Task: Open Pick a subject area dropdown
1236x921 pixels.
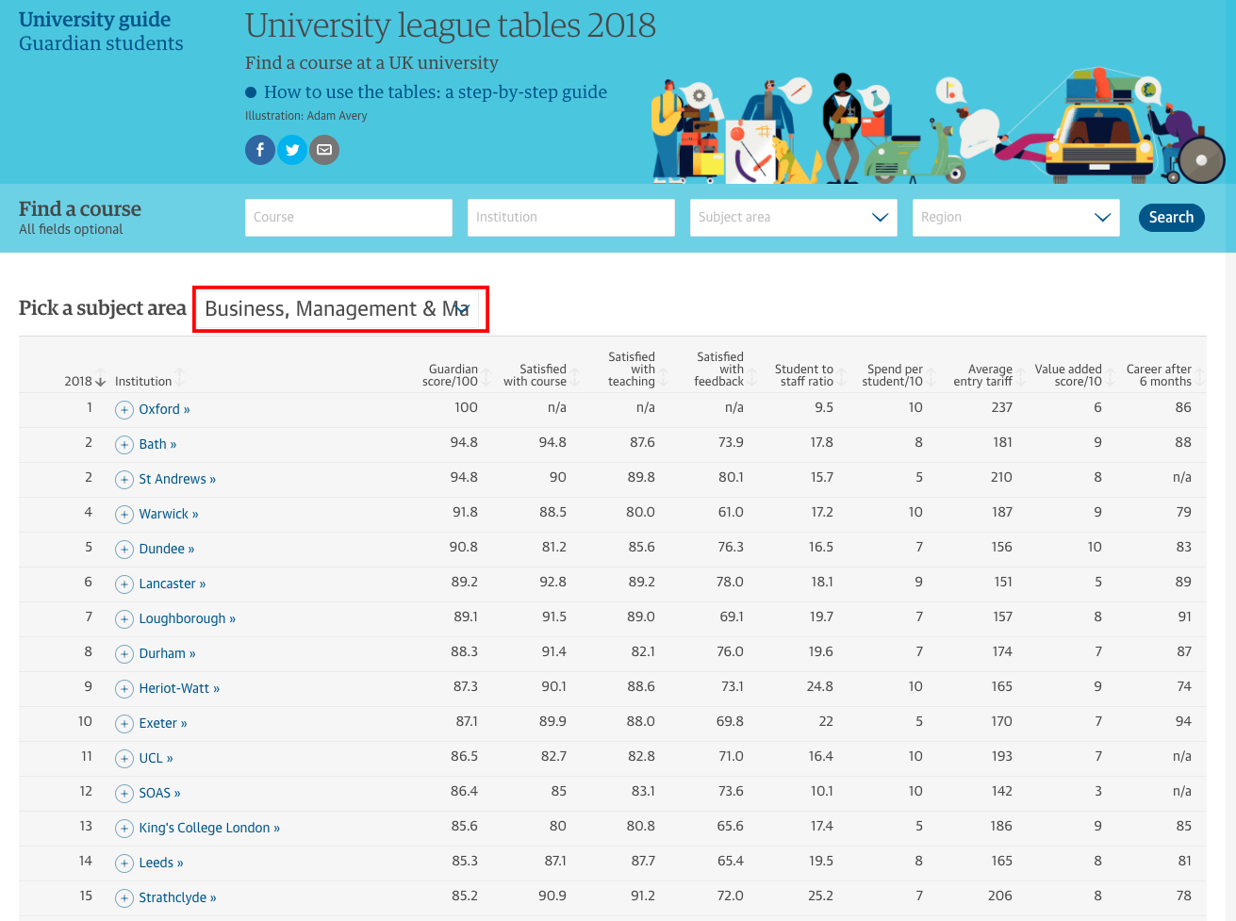Action: click(340, 309)
